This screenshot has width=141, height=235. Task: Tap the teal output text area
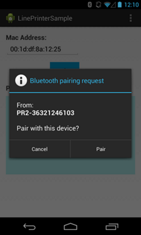coord(70,166)
